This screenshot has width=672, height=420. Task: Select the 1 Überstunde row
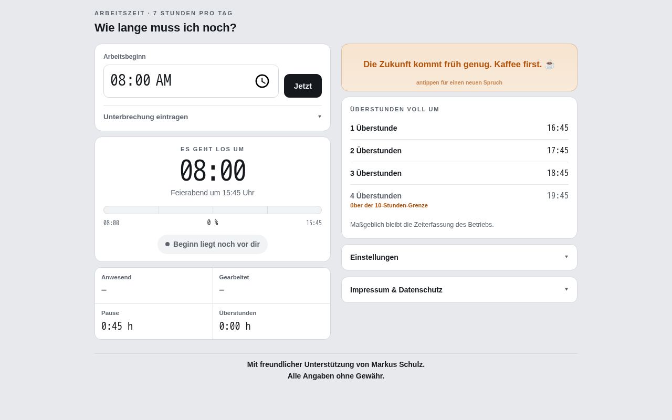coord(459,128)
